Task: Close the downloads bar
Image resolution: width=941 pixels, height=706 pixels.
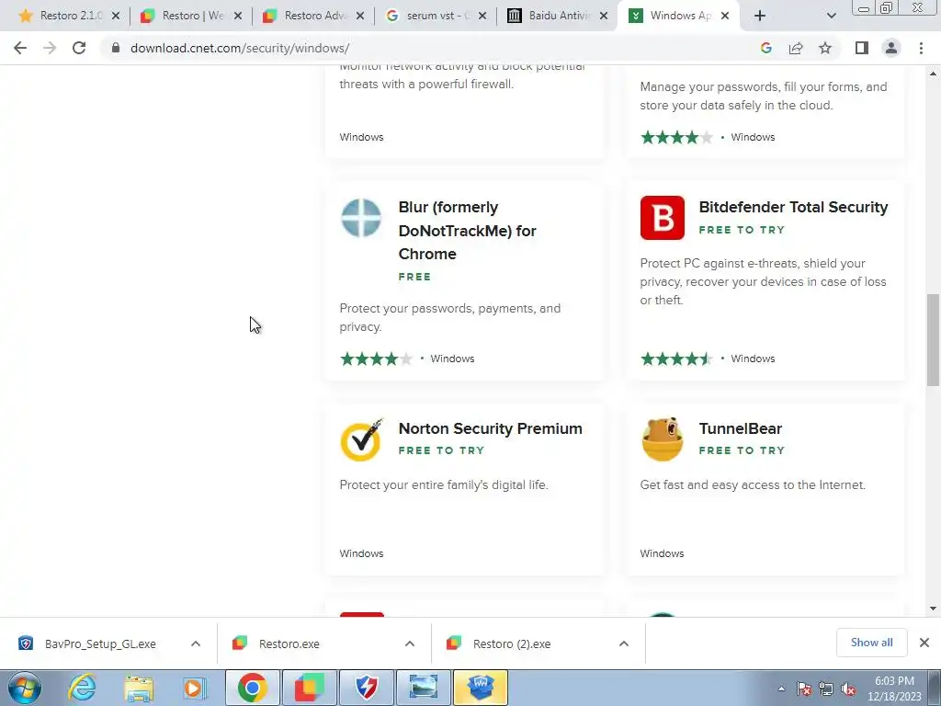Action: click(924, 643)
